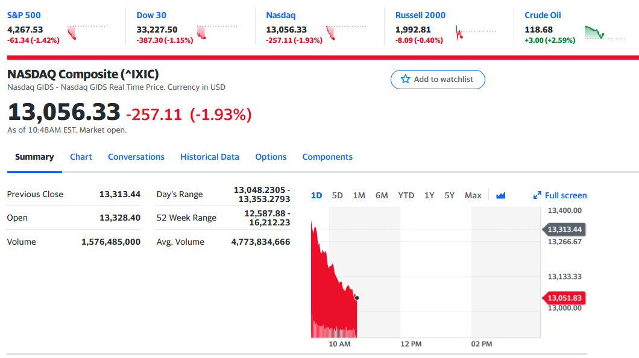This screenshot has height=358, width=639.
Task: Click the Crude Oil price 118.68
Action: click(x=538, y=30)
